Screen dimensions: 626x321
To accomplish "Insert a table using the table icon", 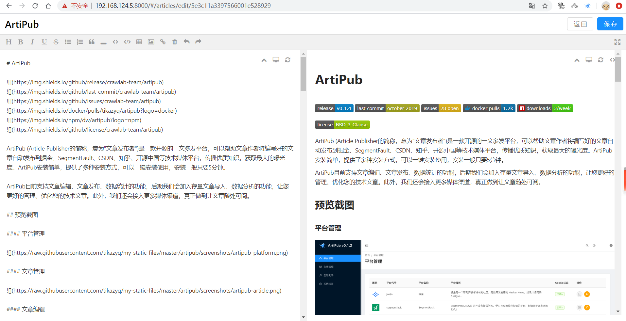I will pyautogui.click(x=139, y=42).
